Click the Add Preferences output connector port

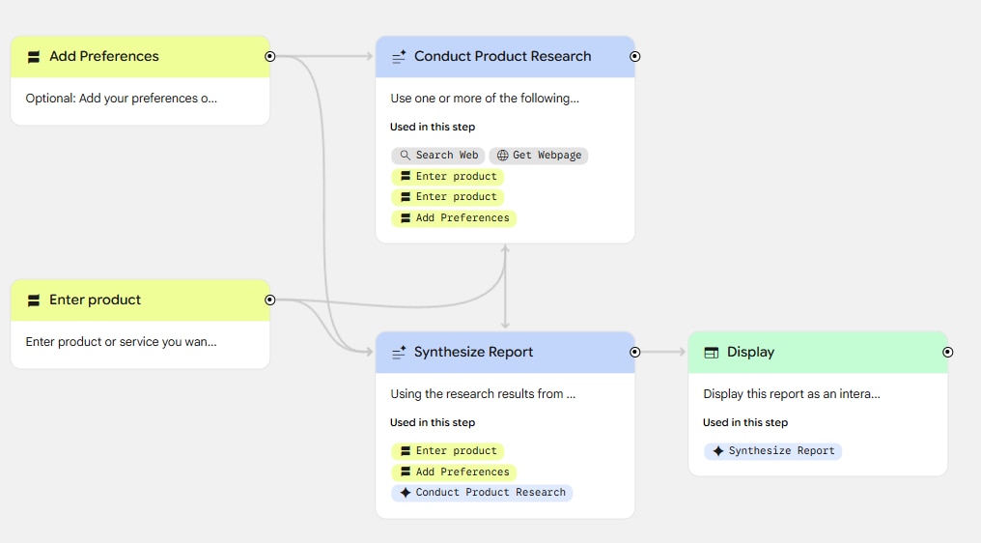tap(270, 56)
